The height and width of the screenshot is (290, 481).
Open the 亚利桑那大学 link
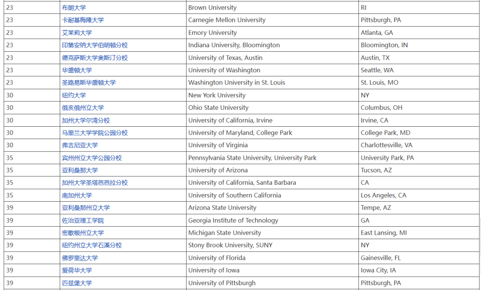point(80,170)
